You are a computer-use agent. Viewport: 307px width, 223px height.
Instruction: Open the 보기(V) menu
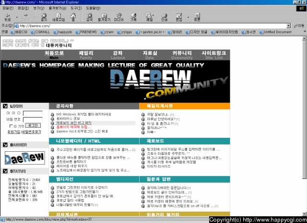pyautogui.click(x=38, y=8)
